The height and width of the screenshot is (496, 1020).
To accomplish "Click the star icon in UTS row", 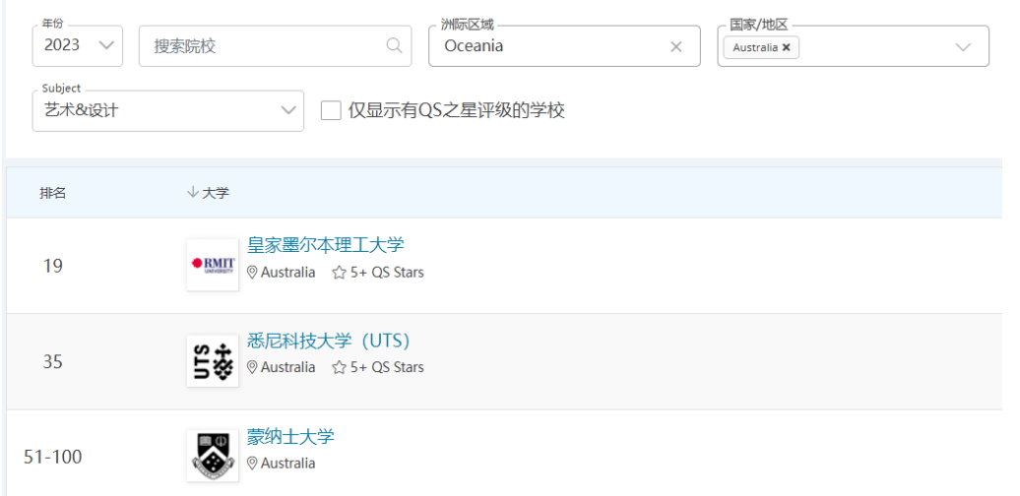I will (x=339, y=367).
